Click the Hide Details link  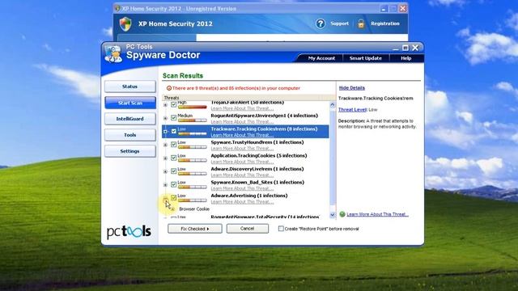tap(352, 88)
